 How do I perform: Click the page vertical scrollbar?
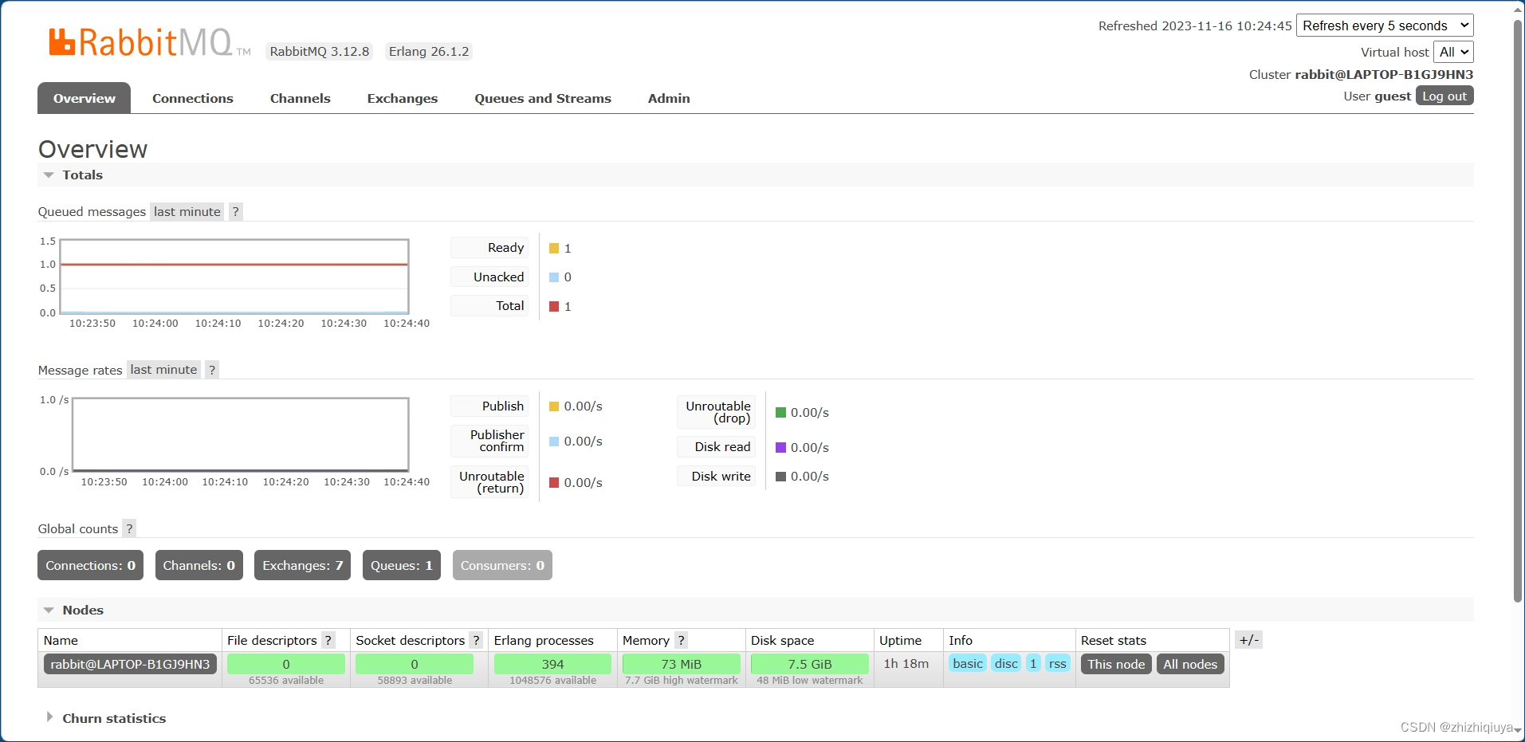click(x=1518, y=311)
